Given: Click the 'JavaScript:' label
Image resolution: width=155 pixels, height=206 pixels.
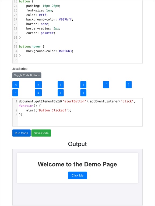Looking at the screenshot, I should [x=20, y=69].
